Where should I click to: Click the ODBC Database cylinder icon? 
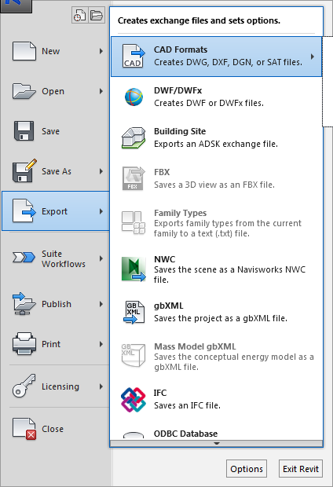(x=134, y=435)
